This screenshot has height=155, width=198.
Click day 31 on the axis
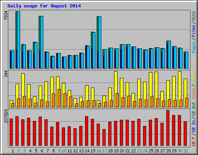pos(186,151)
